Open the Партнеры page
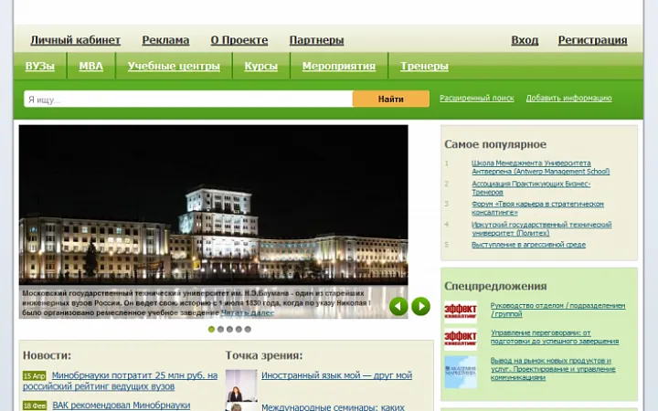Screen dimensions: 658x411 pyautogui.click(x=316, y=40)
